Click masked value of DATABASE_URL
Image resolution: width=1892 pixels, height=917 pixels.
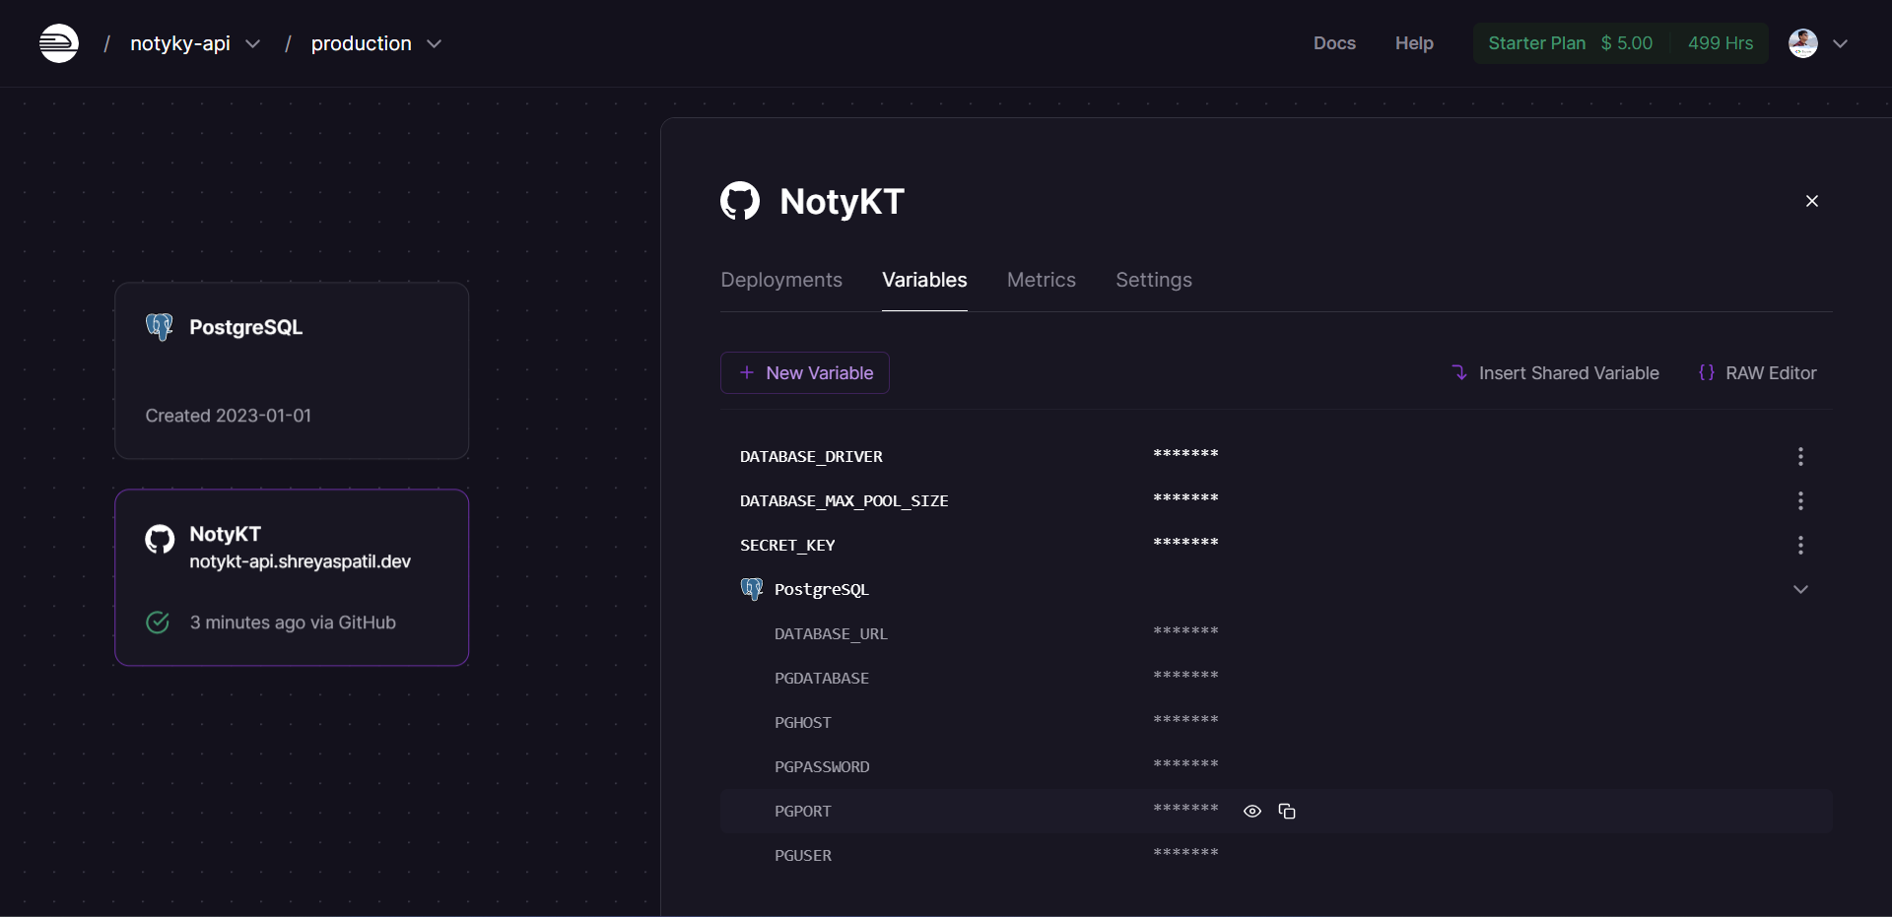click(1185, 631)
